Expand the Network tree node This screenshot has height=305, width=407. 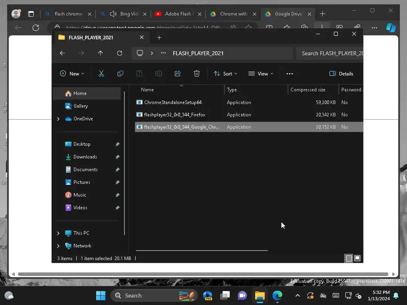tap(58, 246)
